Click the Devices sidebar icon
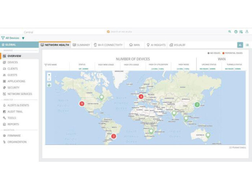252x189 pixels. [x=4, y=62]
